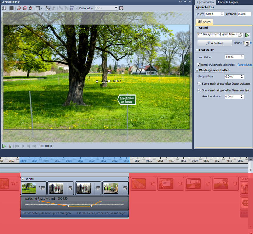253x234 pixels.
Task: Select the tree photo thumbnail in timeline
Action: click(x=29, y=188)
